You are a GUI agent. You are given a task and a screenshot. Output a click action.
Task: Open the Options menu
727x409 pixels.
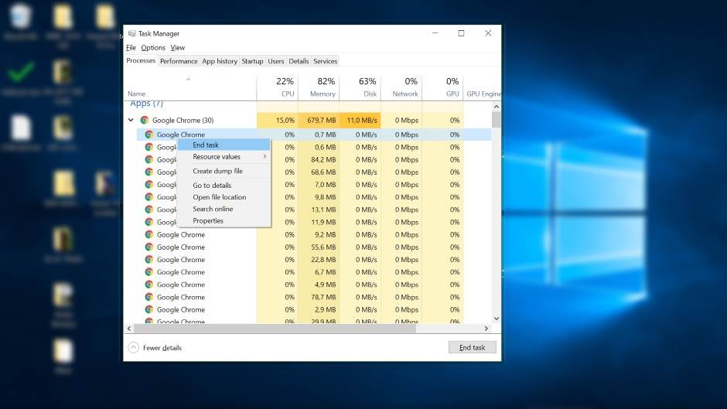click(x=152, y=48)
